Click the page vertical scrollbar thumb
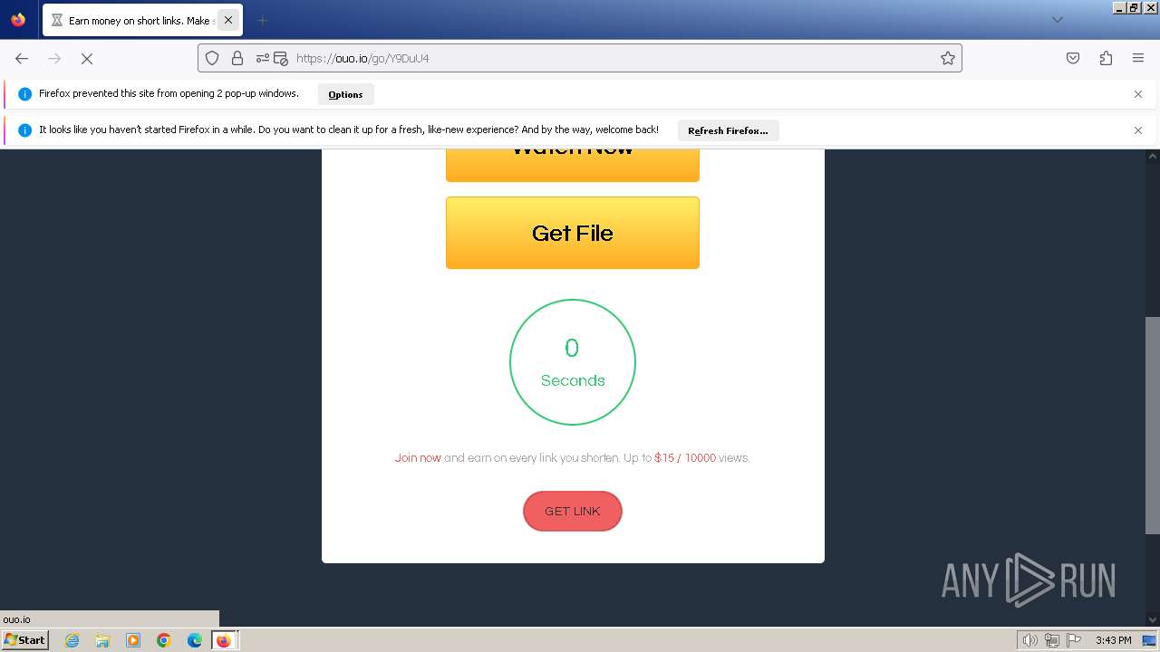Screen dimensions: 1160x652 pyautogui.click(x=1153, y=426)
